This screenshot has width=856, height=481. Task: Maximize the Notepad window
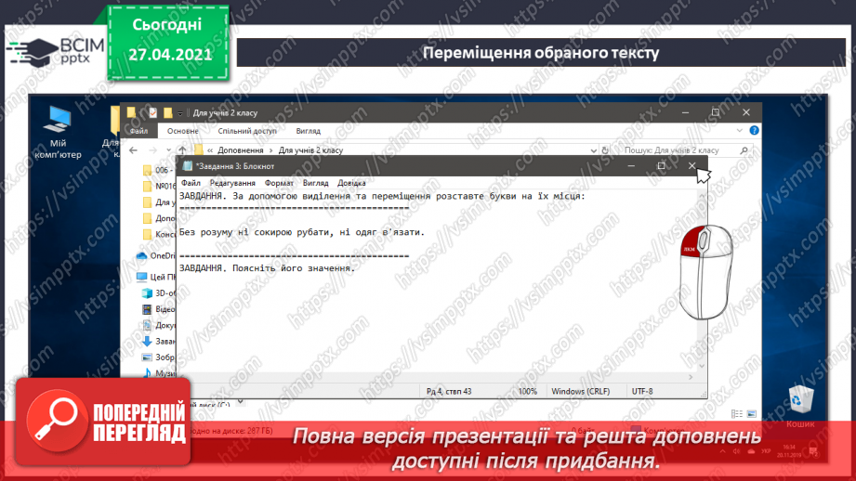(x=661, y=166)
